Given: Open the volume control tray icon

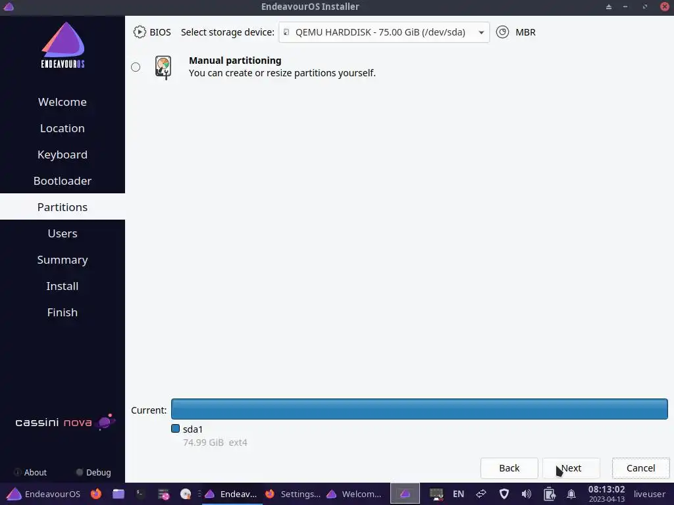Looking at the screenshot, I should pos(526,494).
